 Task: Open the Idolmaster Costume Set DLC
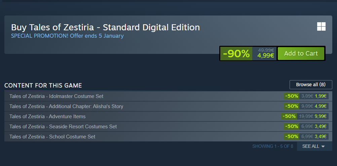click(x=56, y=96)
